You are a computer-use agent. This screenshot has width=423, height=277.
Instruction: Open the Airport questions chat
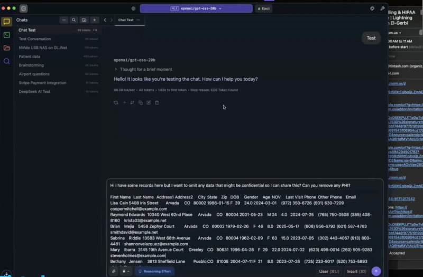point(58,74)
